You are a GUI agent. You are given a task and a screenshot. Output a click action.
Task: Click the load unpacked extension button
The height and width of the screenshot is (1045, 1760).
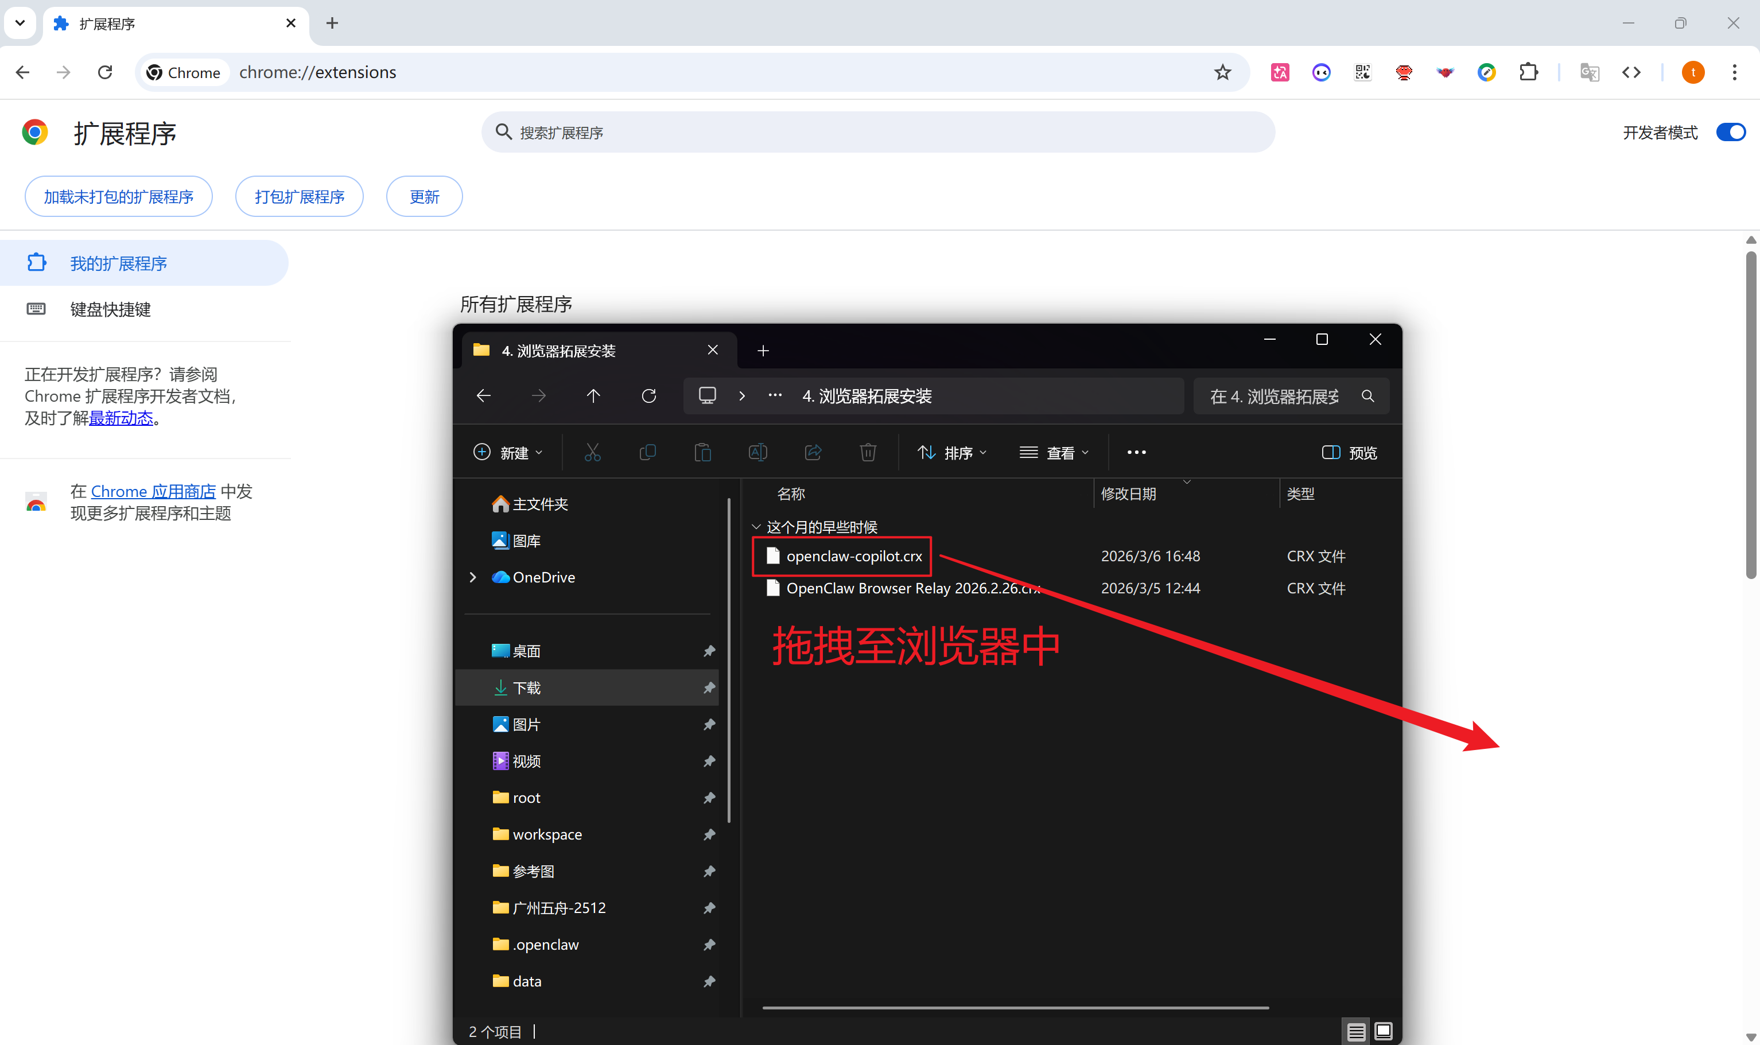click(118, 196)
